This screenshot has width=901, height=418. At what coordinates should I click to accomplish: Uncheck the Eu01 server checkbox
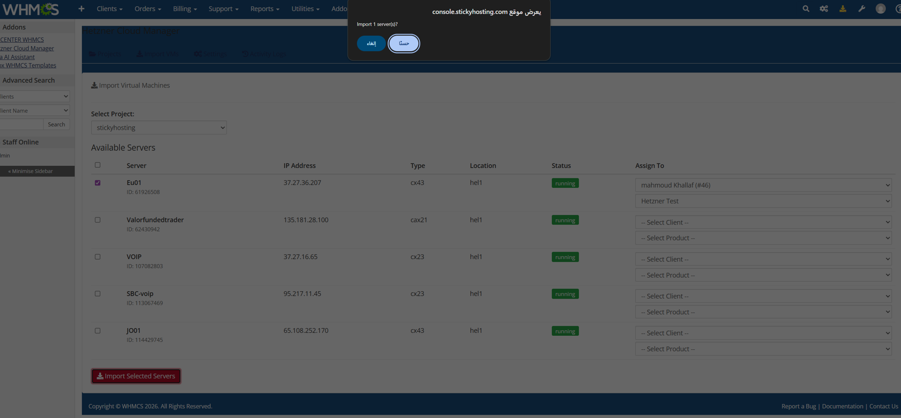pos(98,183)
